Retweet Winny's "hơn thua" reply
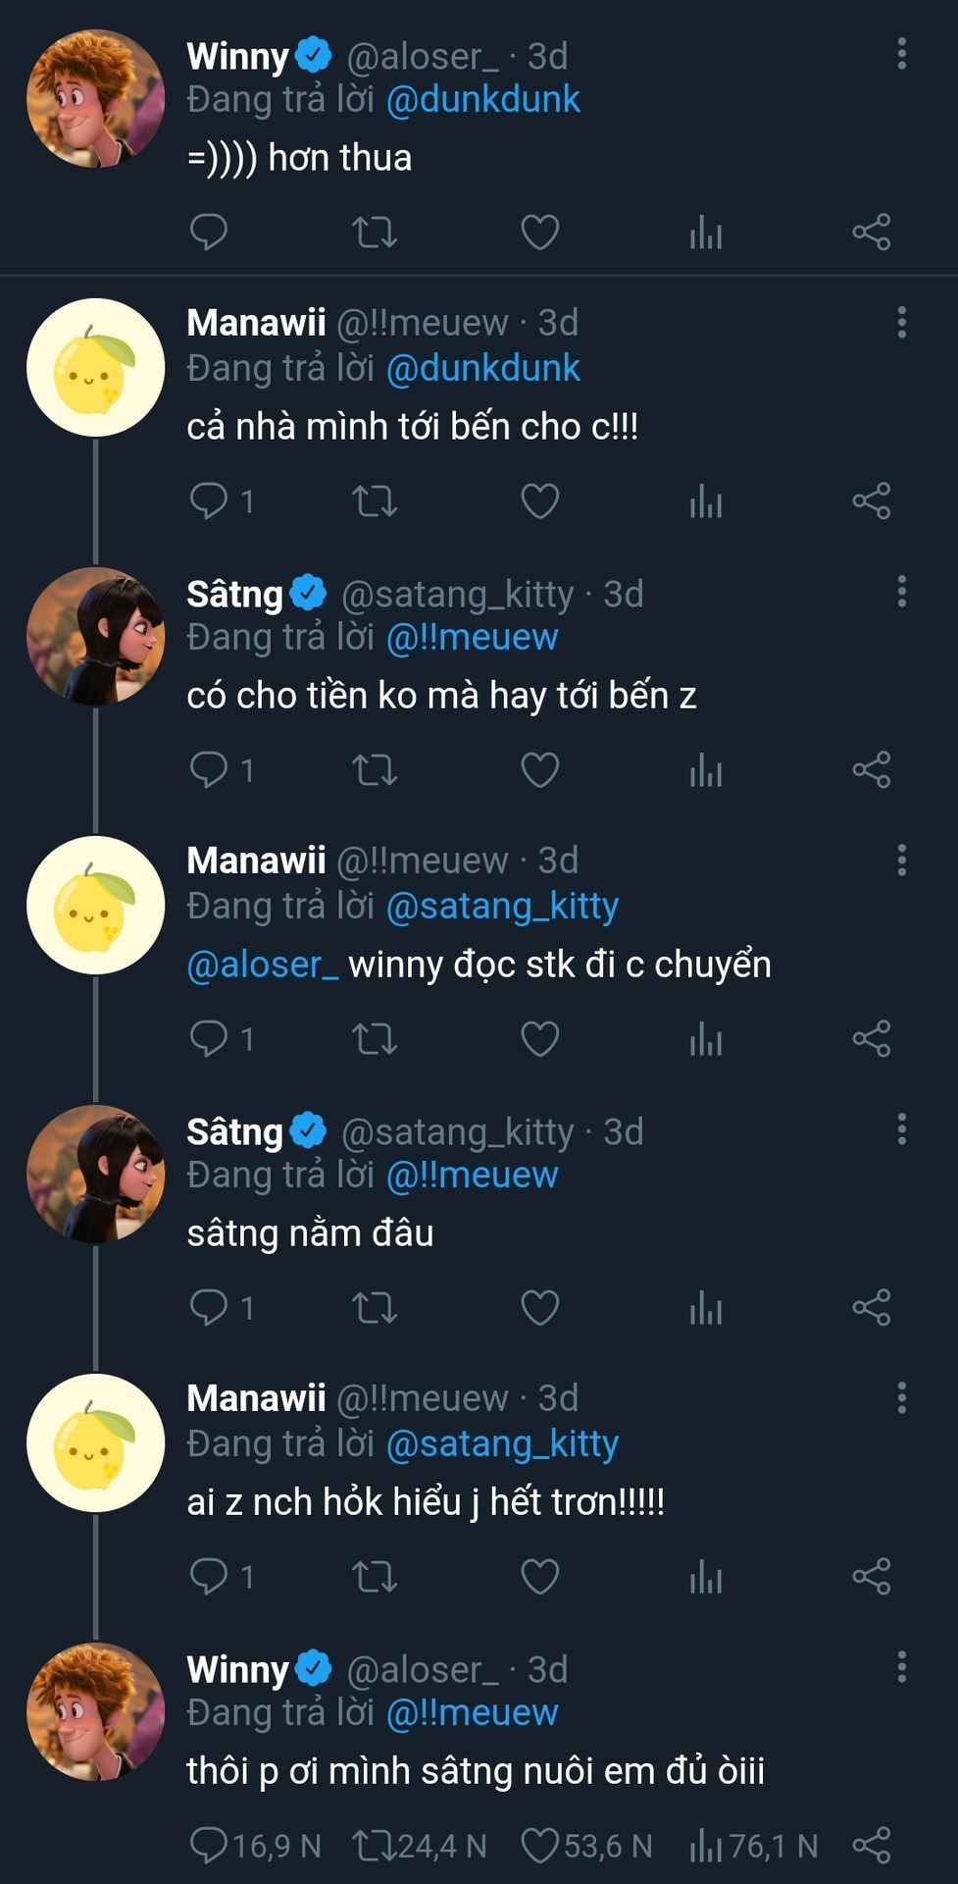The image size is (958, 1884). click(x=375, y=233)
